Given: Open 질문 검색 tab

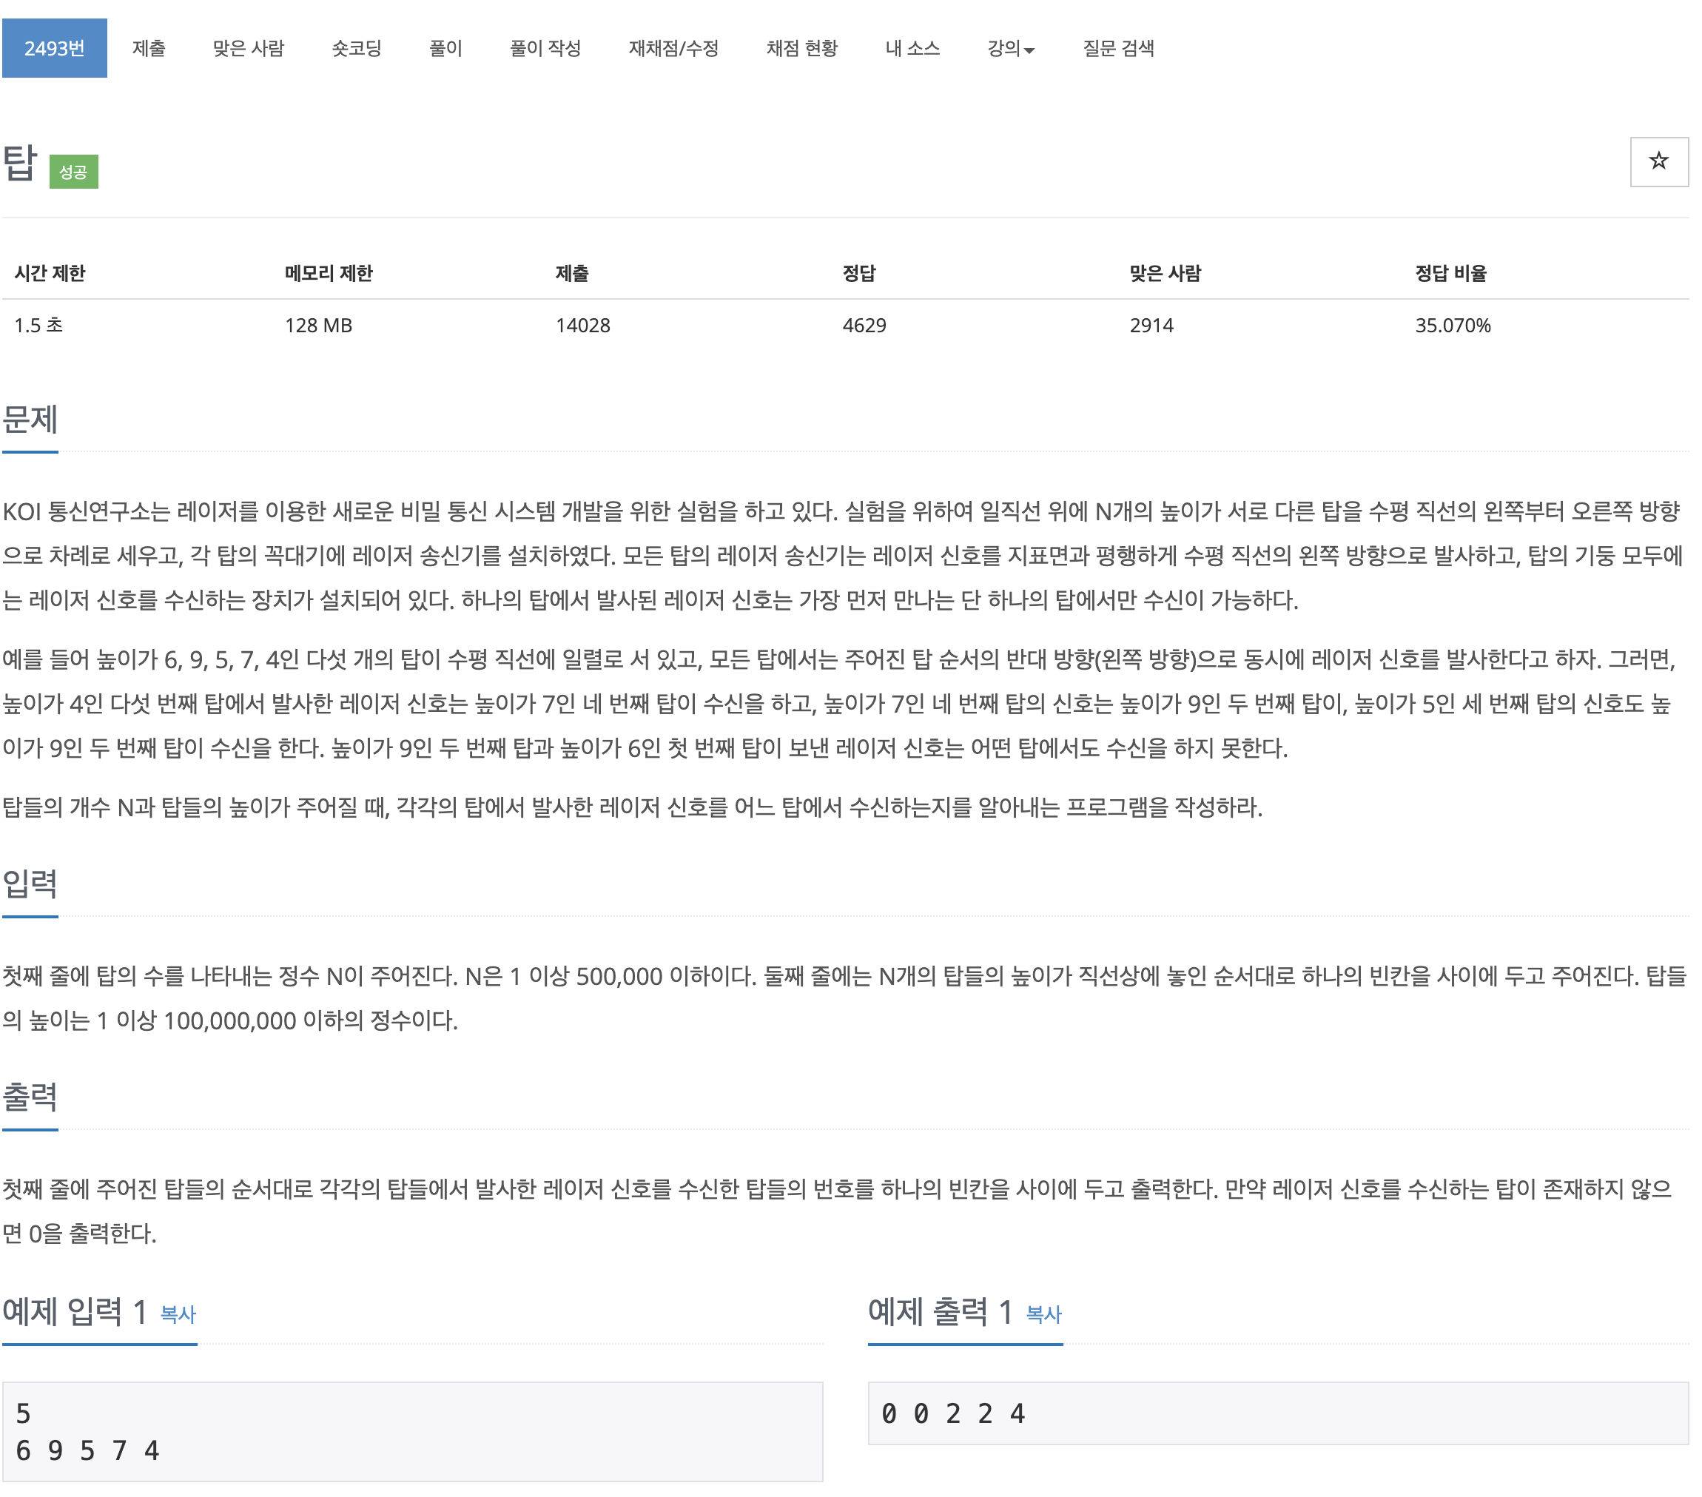Looking at the screenshot, I should coord(1117,48).
